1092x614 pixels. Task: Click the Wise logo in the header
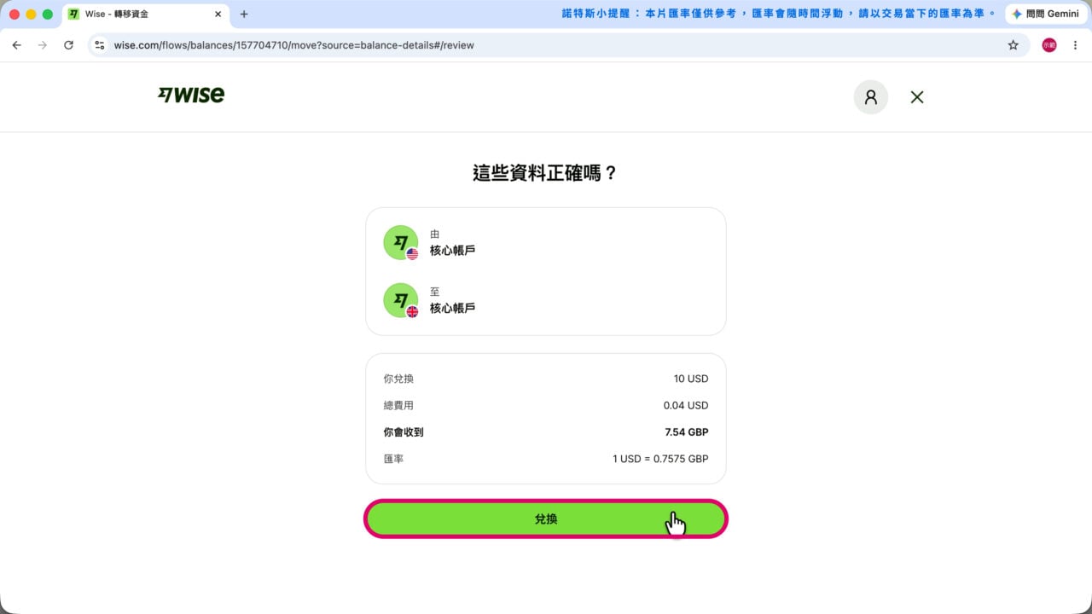pyautogui.click(x=191, y=95)
